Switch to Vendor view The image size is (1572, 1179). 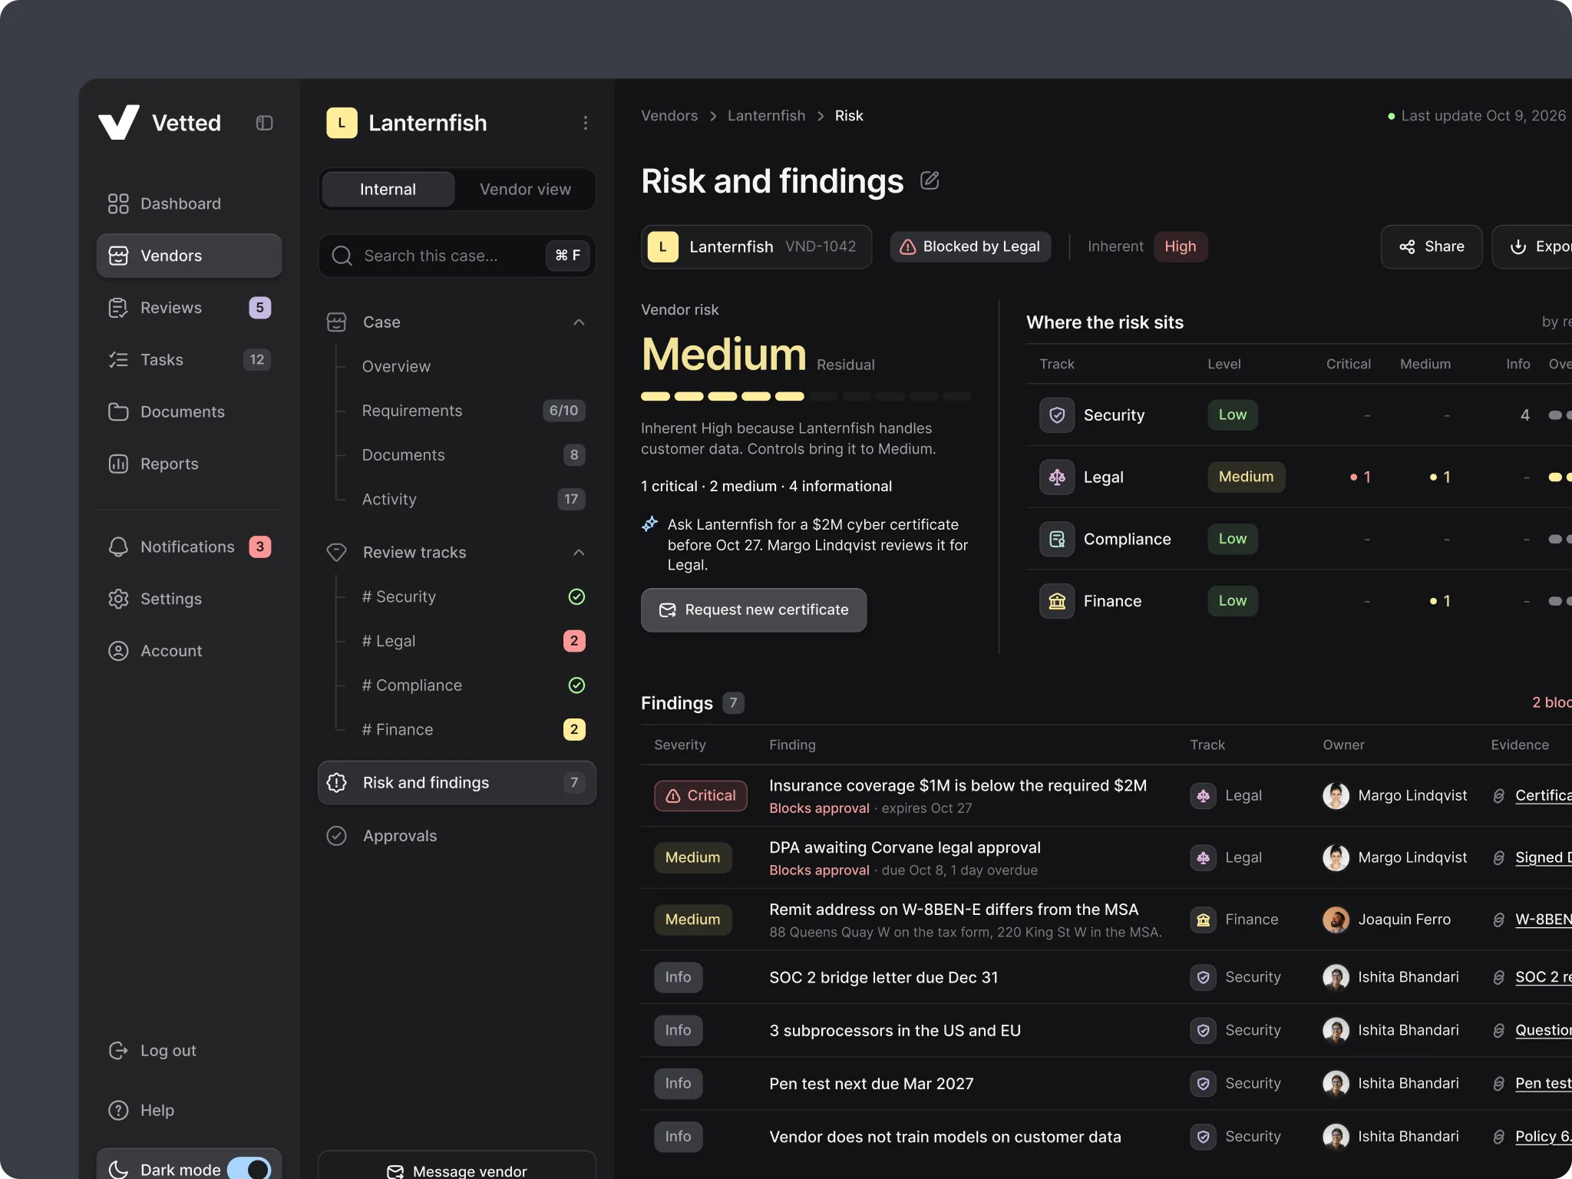point(525,190)
